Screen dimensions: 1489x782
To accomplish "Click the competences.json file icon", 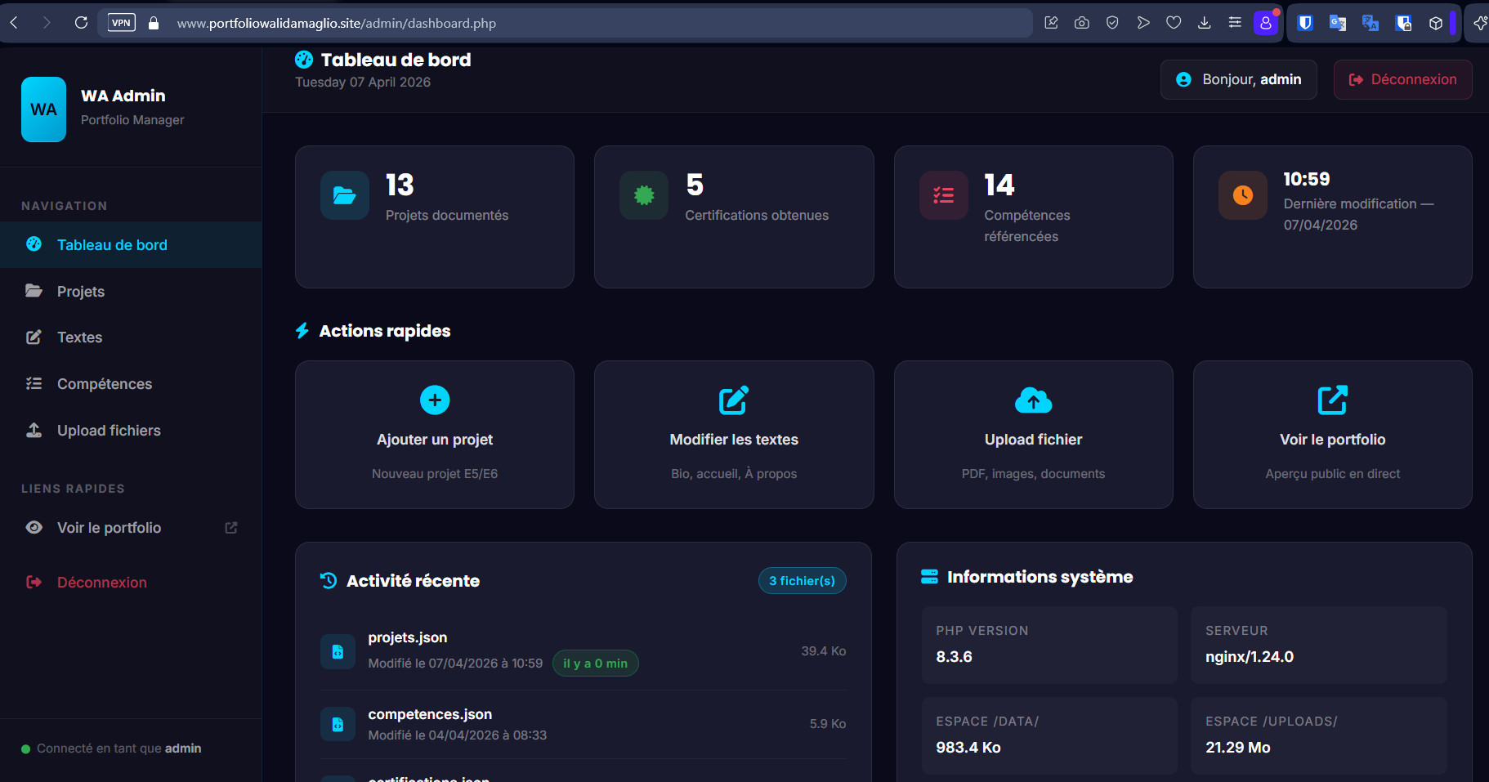I will 338,724.
